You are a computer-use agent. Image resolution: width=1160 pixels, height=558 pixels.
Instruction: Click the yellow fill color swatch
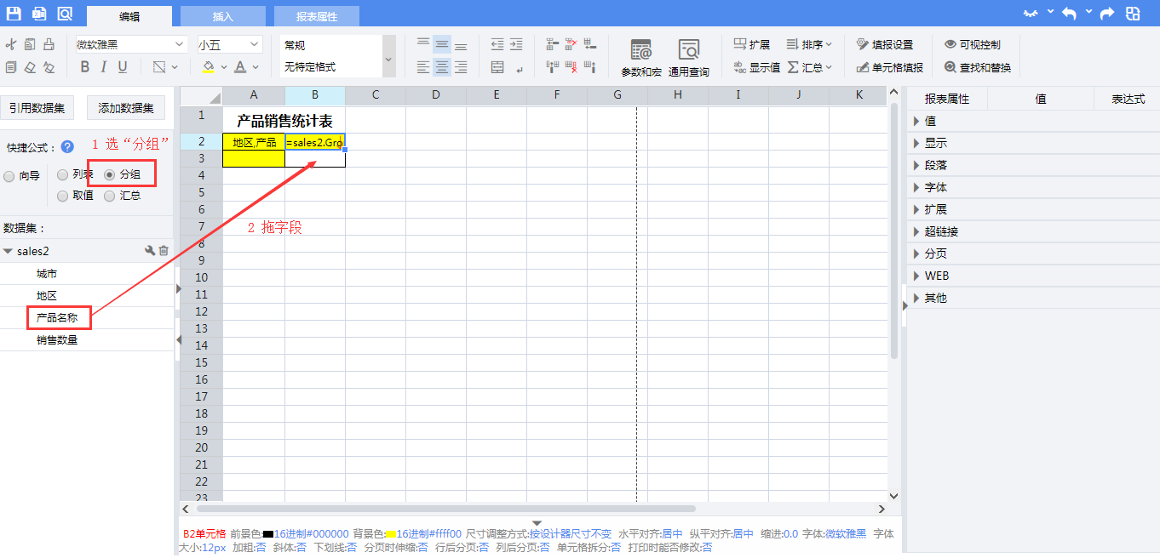pos(208,67)
